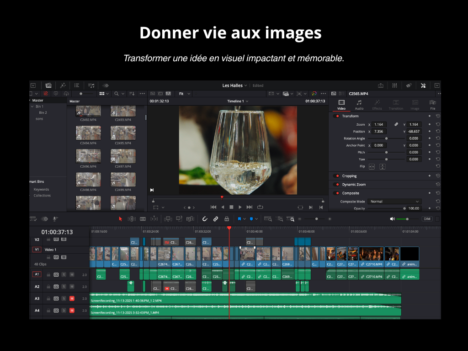Click the DIM audio button
The height and width of the screenshot is (351, 468).
(x=427, y=219)
